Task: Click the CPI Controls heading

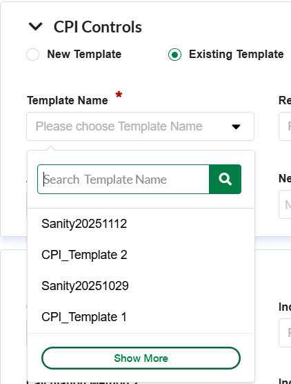Action: click(x=97, y=27)
